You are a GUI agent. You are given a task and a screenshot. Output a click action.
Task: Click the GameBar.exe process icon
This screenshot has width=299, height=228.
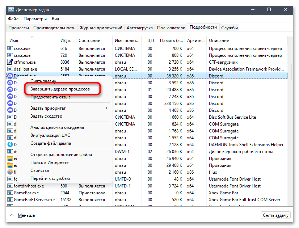click(10, 193)
